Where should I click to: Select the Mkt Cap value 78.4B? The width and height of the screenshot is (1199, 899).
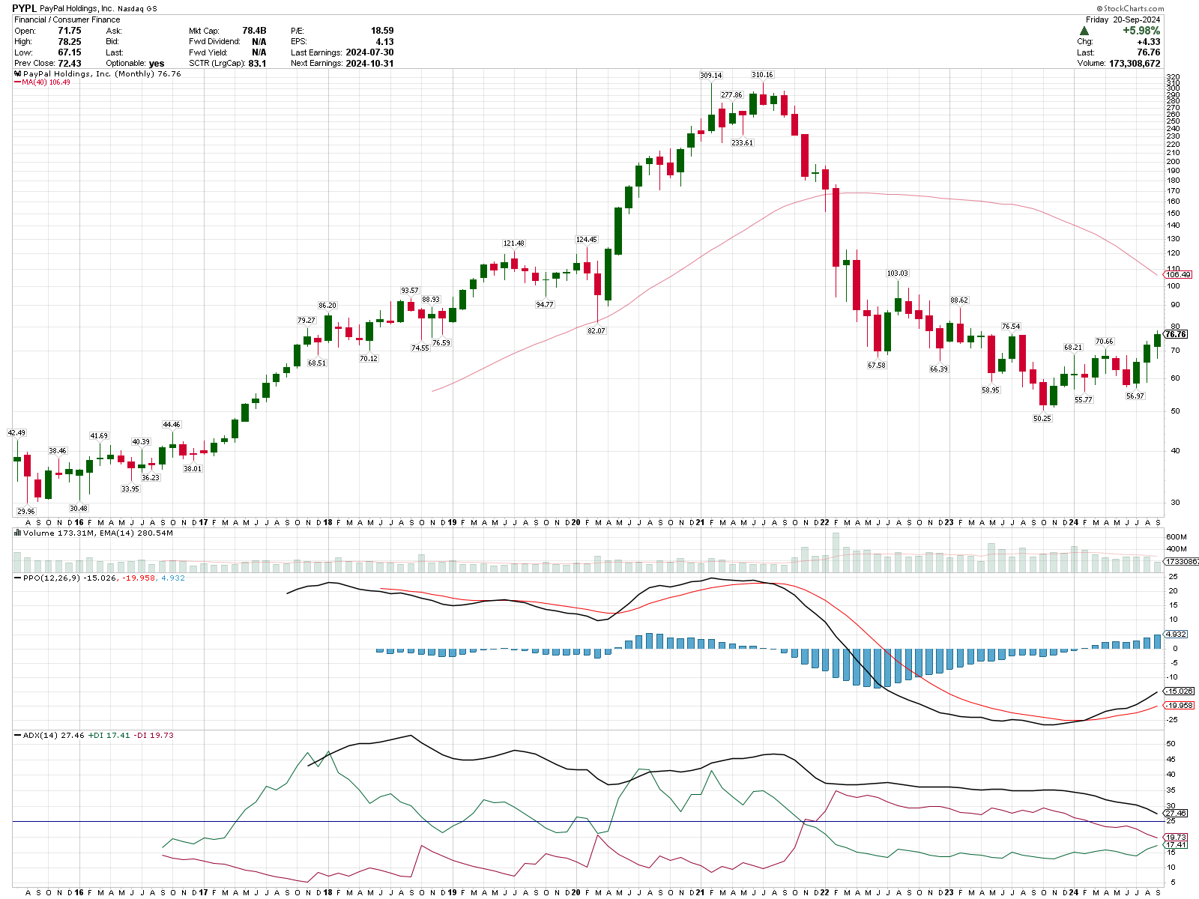coord(254,31)
